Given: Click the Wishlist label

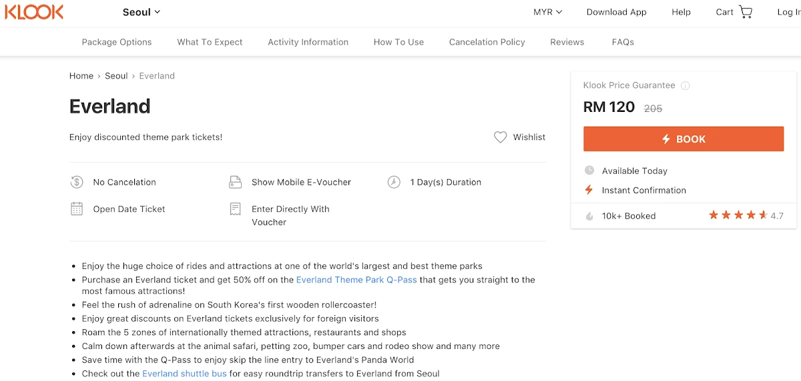Looking at the screenshot, I should pyautogui.click(x=529, y=137).
